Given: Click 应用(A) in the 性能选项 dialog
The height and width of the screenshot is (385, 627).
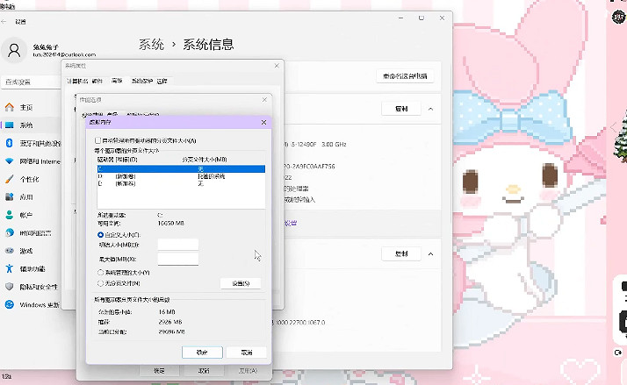Looking at the screenshot, I should click(x=249, y=371).
